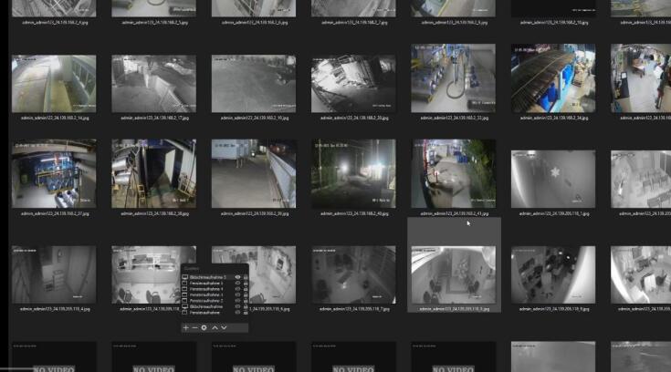
Task: Click file name ending 168.2_6.jpg
Action: (x=254, y=22)
